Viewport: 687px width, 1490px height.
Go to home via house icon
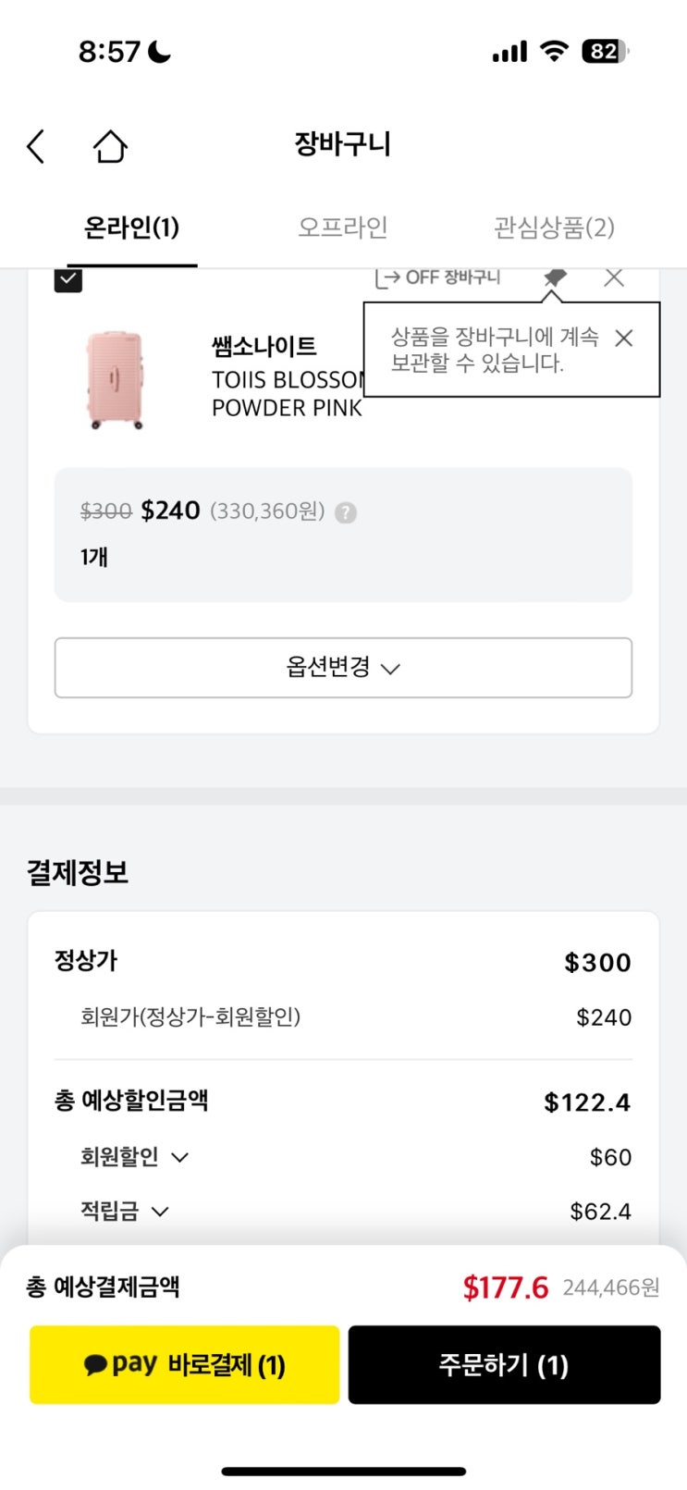tap(110, 146)
